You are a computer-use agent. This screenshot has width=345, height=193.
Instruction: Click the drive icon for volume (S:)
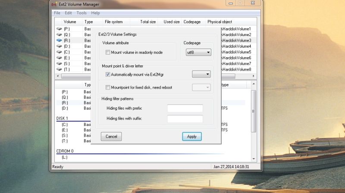point(59,64)
